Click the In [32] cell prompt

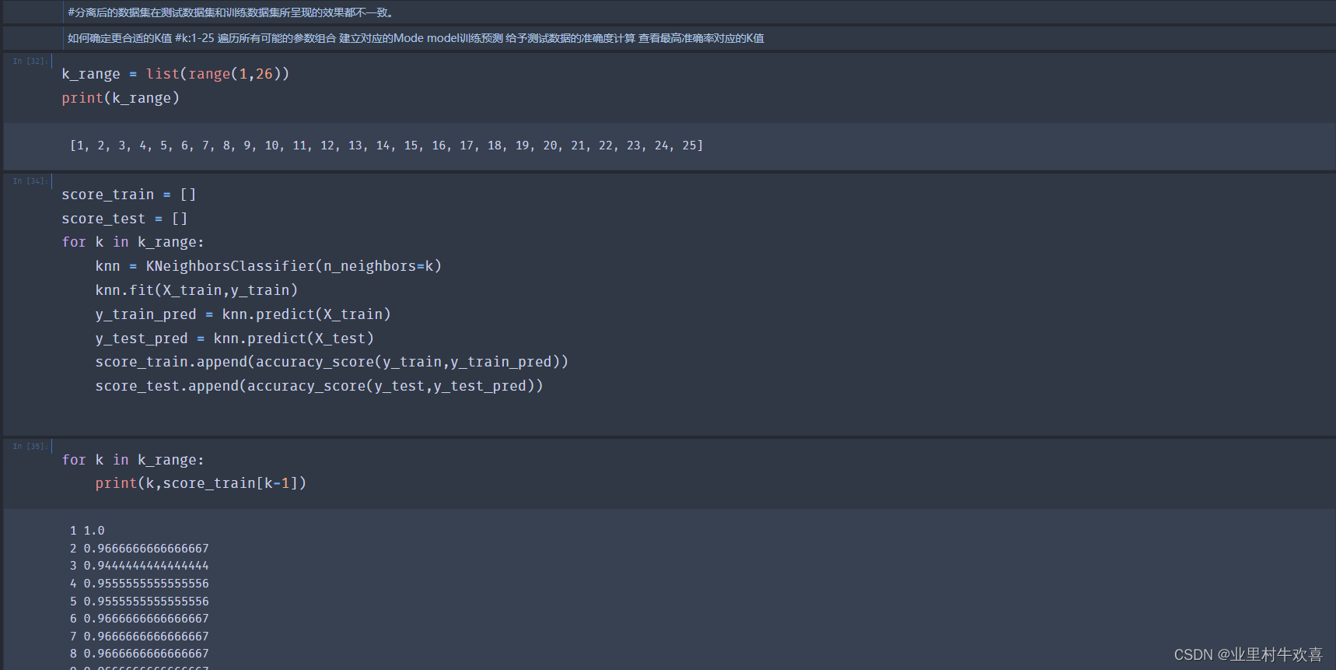[x=29, y=61]
